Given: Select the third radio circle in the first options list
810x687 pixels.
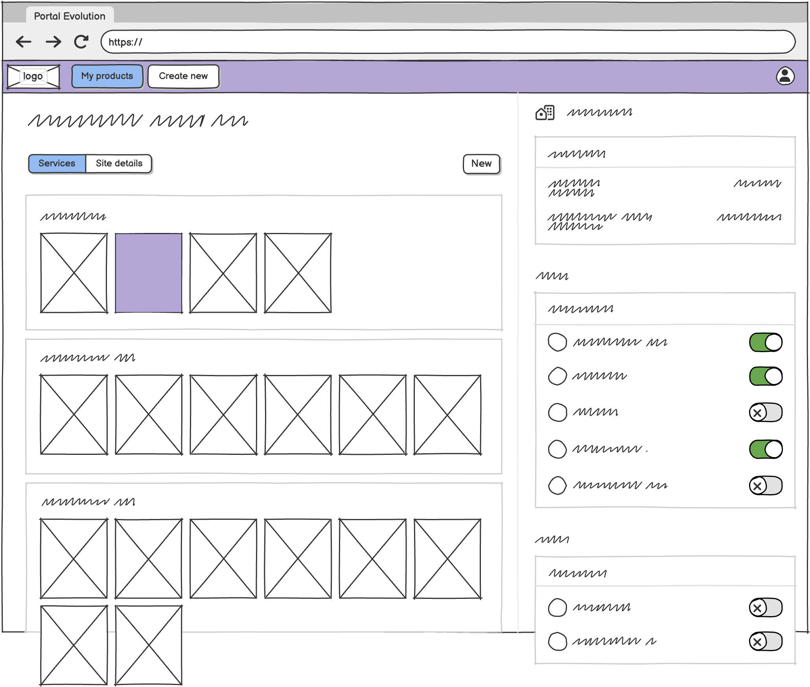Looking at the screenshot, I should (557, 412).
